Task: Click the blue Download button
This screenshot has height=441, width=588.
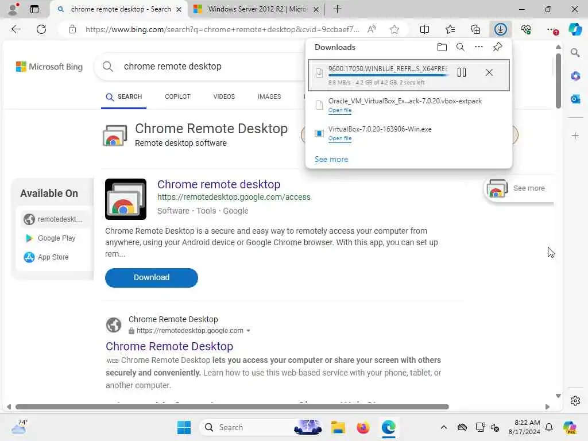Action: [x=152, y=277]
